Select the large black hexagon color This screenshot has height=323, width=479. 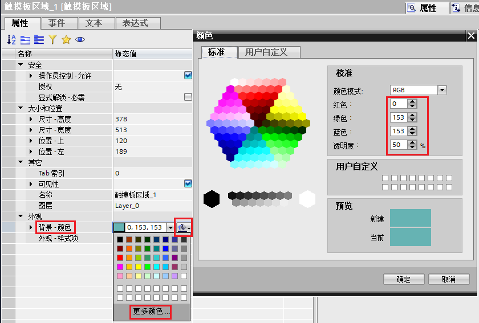pos(212,199)
